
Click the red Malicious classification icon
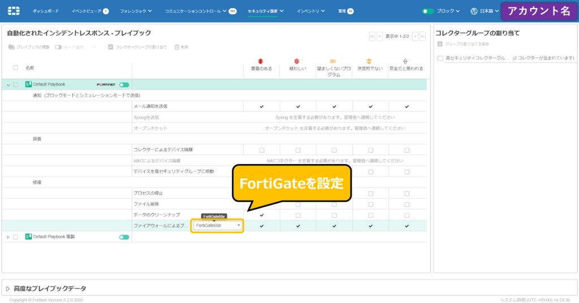[260, 61]
